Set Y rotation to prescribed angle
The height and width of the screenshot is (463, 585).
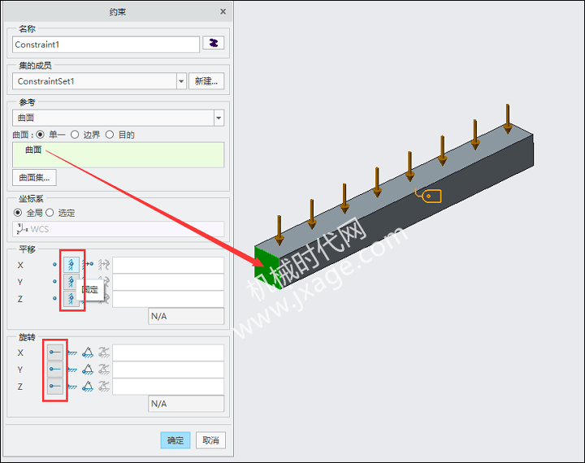click(x=88, y=370)
